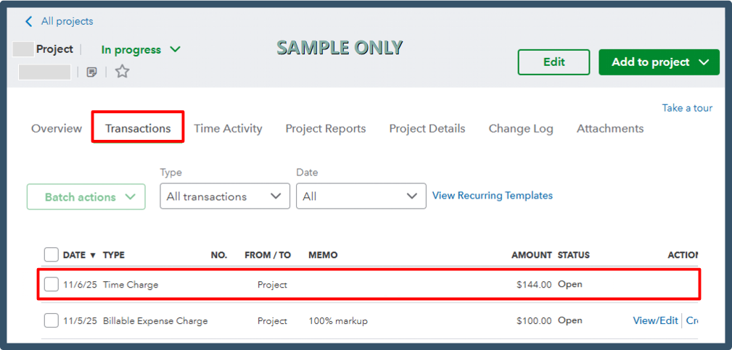Click the project notes icon
The image size is (732, 350).
91,72
